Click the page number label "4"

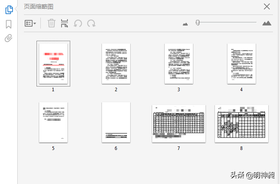(241, 90)
